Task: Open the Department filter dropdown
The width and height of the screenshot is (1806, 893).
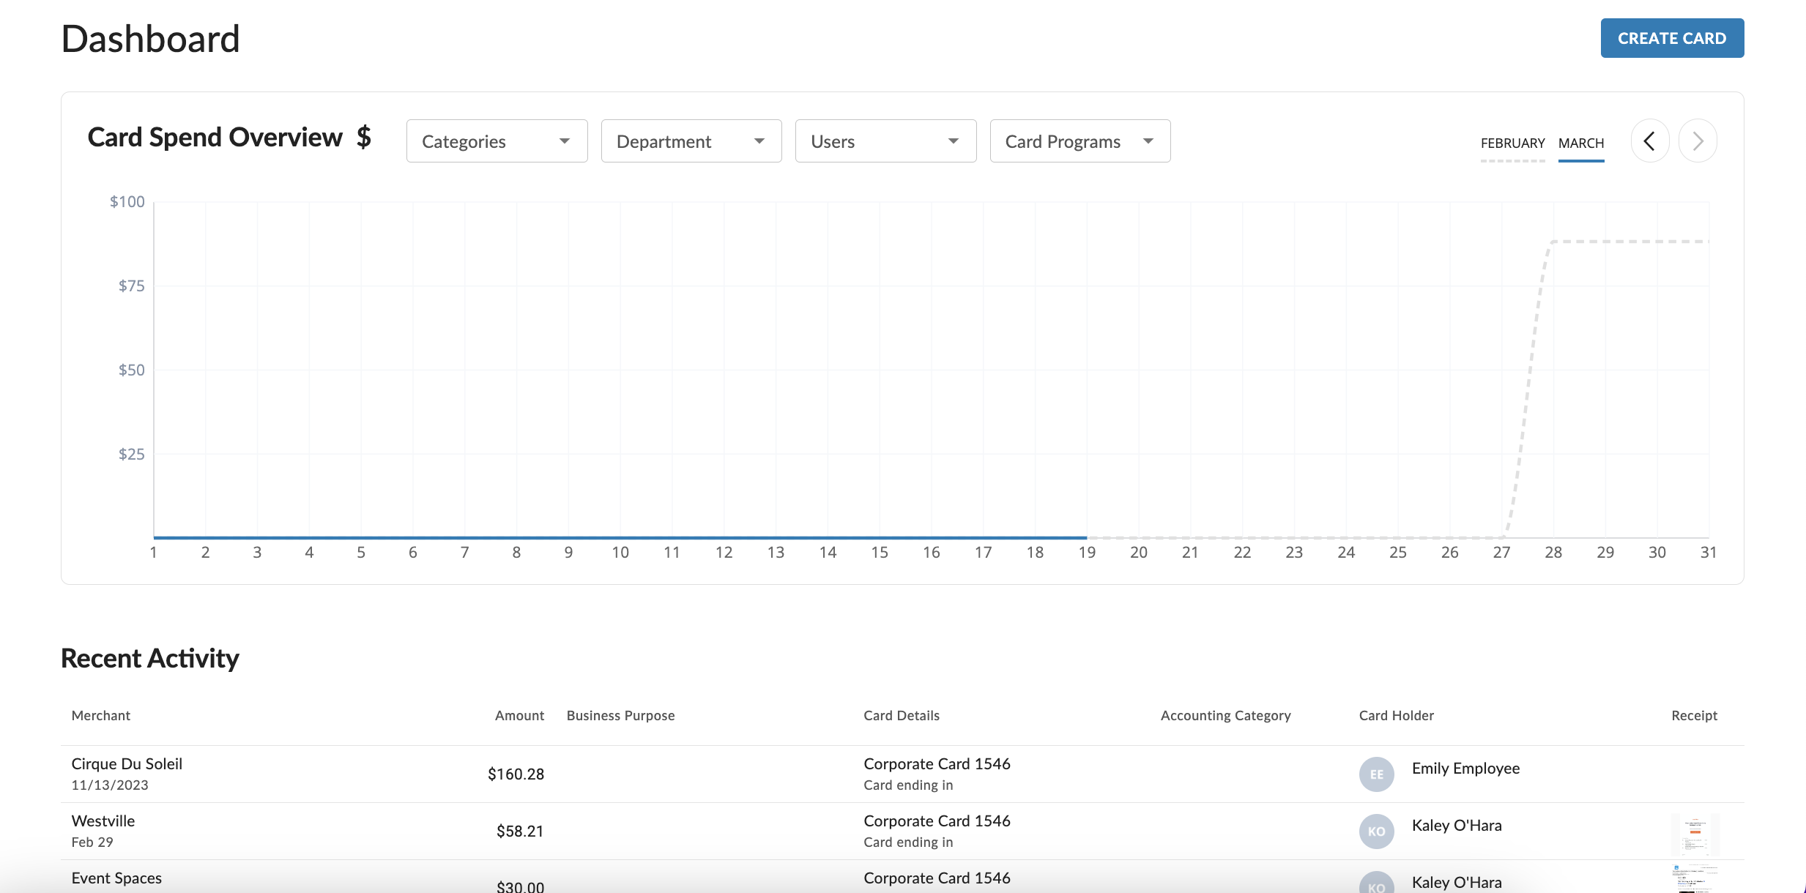Action: 691,141
